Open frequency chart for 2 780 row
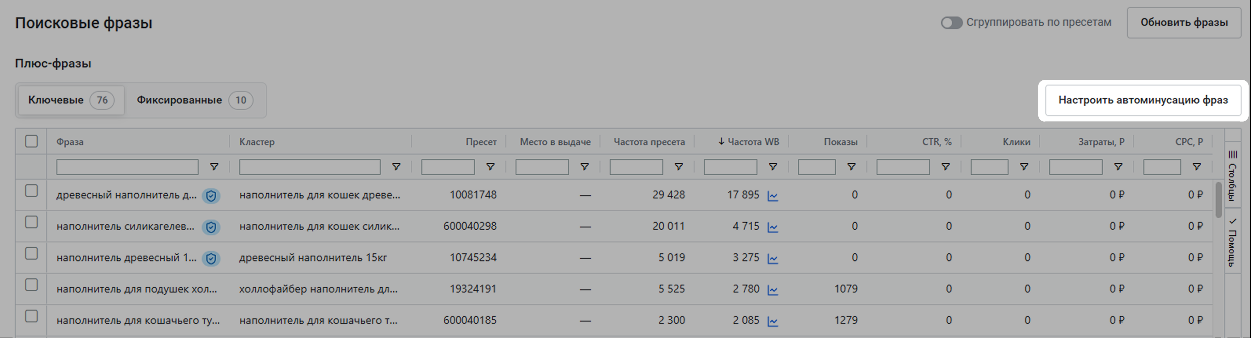Image resolution: width=1251 pixels, height=338 pixels. (773, 290)
